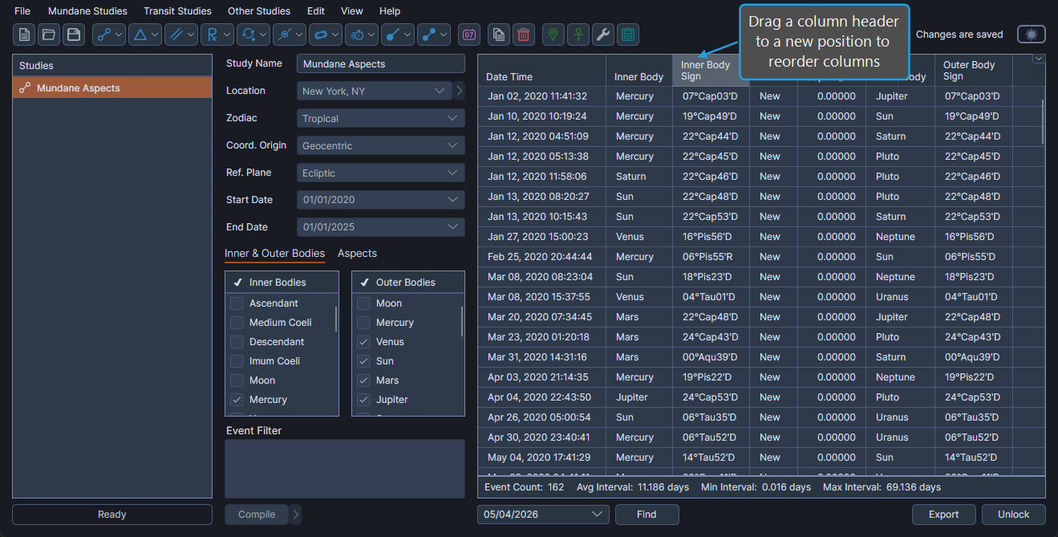Open the dropdown arrow beside the stopwatch icon
Viewport: 1058px width, 537px height.
pyautogui.click(x=372, y=35)
